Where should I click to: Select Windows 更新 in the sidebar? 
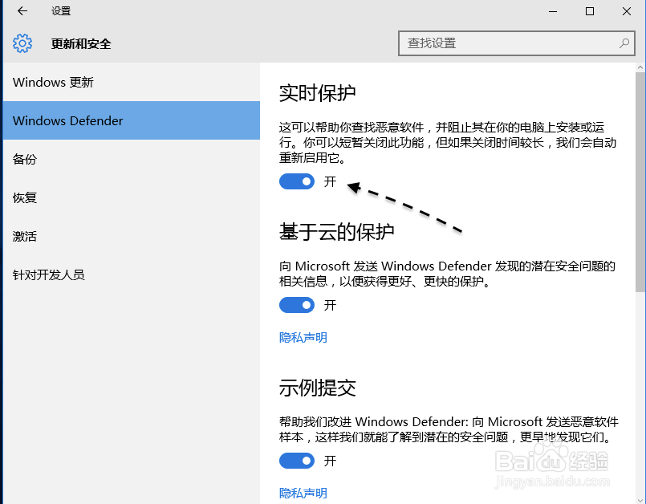coord(56,82)
